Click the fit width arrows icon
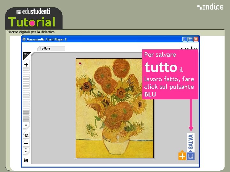 26,143
